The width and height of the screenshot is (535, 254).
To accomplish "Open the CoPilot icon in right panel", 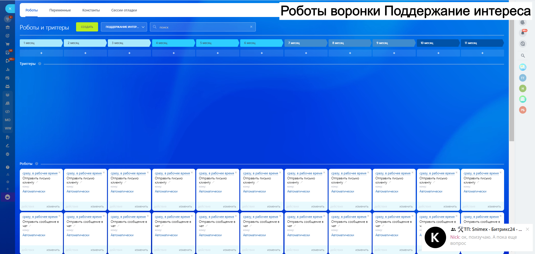I will [523, 23].
